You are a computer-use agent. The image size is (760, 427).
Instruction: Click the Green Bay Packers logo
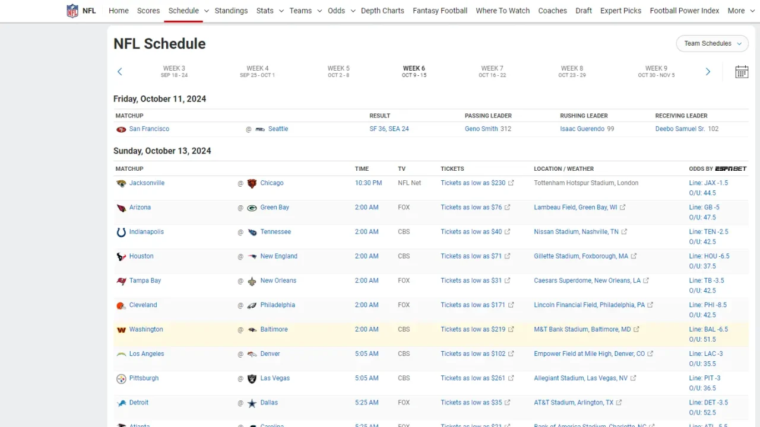(x=252, y=208)
